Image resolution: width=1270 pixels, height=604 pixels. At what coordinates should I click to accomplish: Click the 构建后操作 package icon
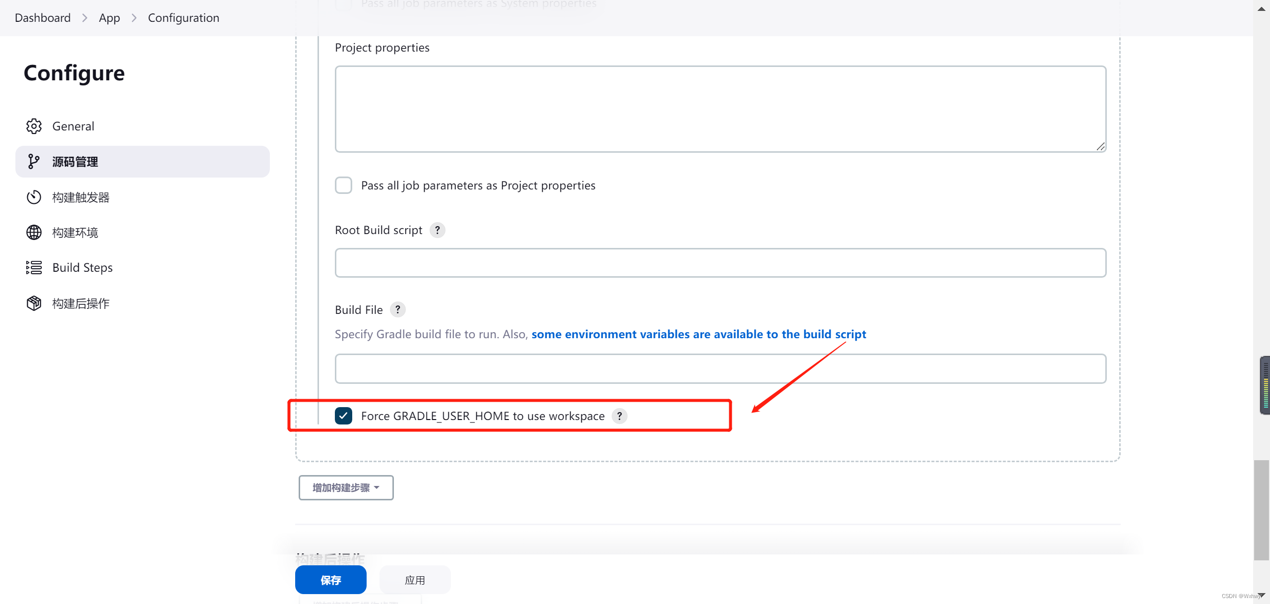(x=34, y=303)
